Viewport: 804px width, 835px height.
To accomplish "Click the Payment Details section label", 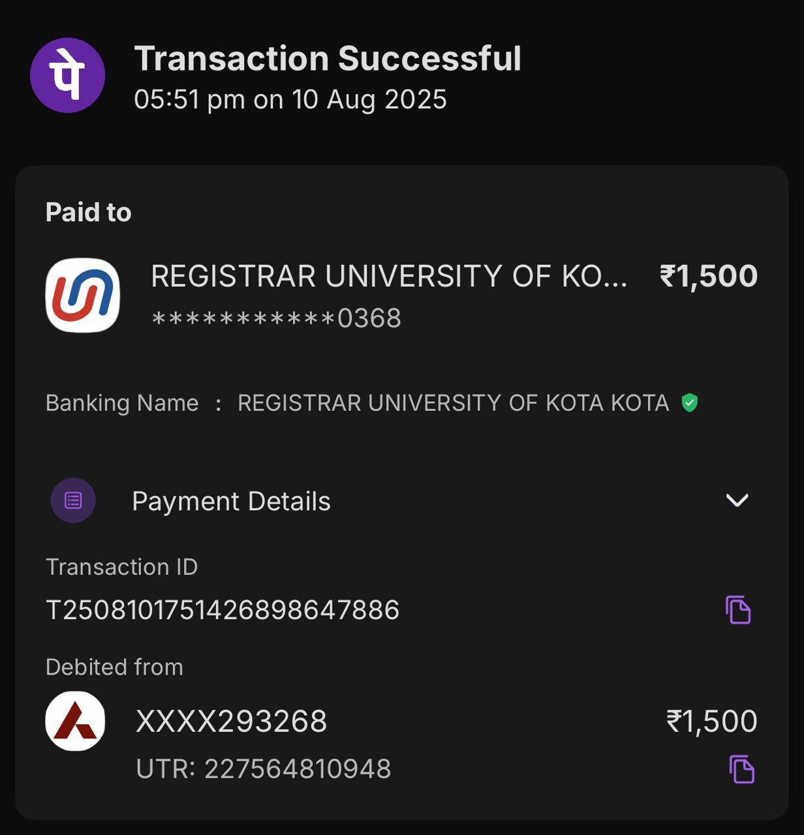I will coord(231,501).
